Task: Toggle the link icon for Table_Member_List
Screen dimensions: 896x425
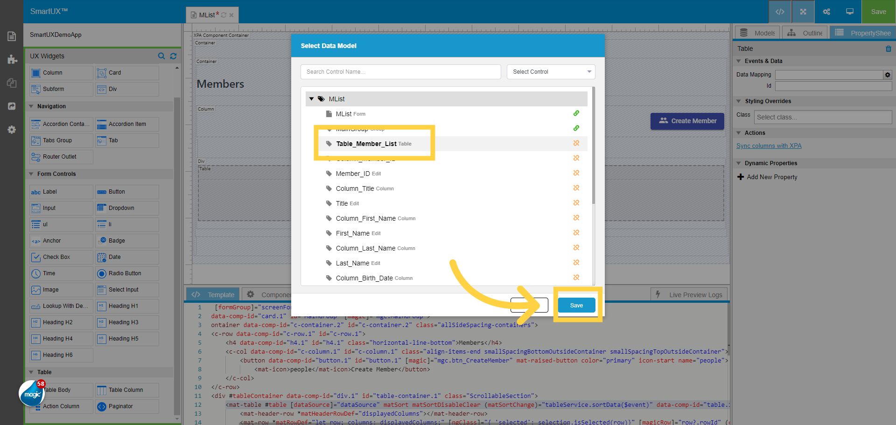Action: (576, 143)
